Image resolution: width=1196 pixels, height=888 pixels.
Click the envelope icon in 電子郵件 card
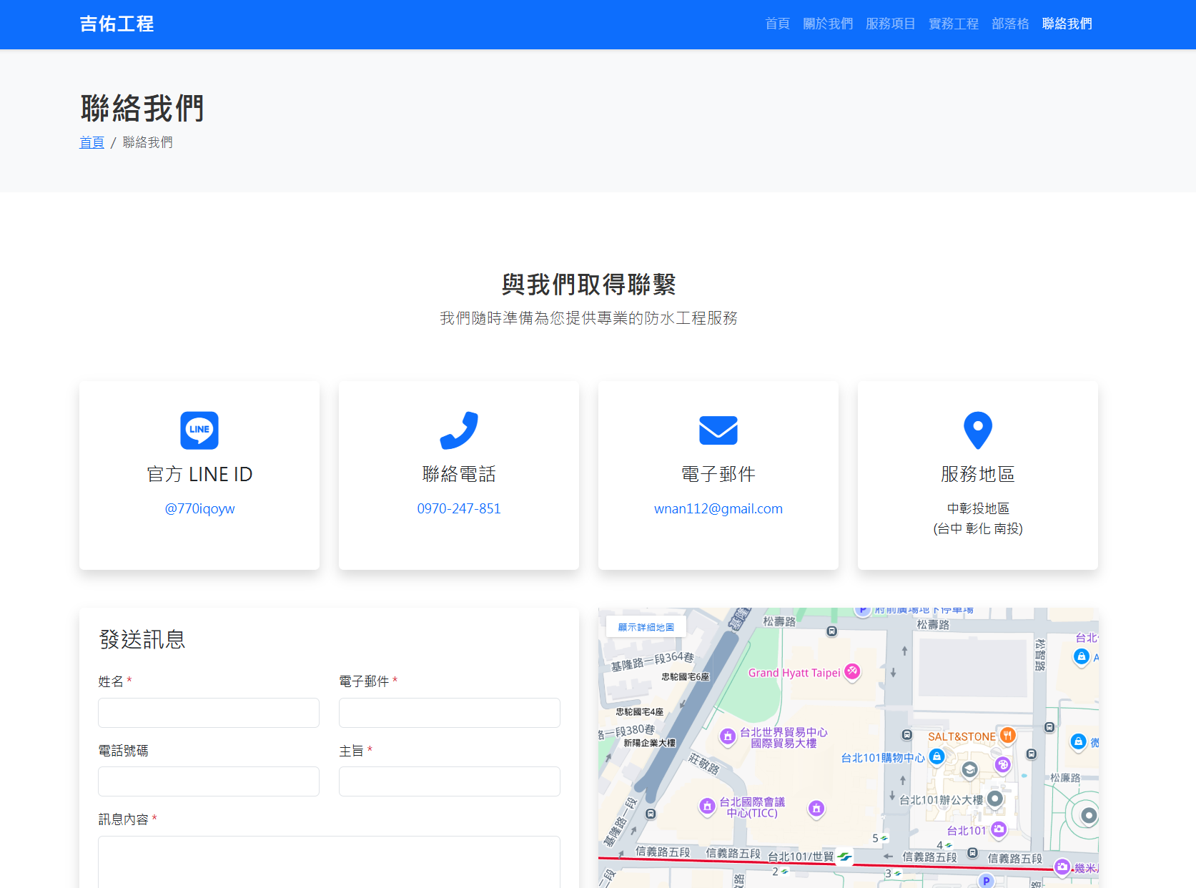coord(718,430)
